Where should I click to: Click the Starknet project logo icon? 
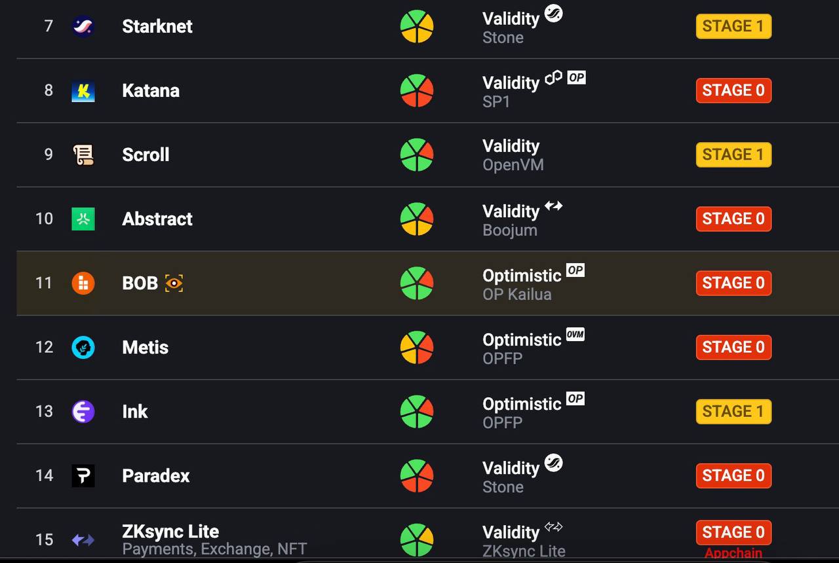(83, 27)
